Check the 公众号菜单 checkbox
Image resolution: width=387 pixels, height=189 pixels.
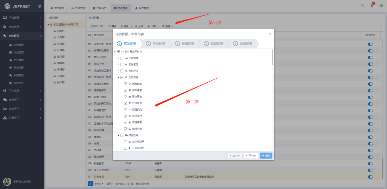(126, 142)
